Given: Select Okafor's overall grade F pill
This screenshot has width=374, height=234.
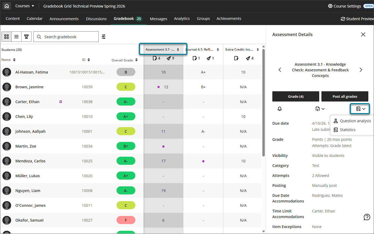Looking at the screenshot, I should click(126, 220).
